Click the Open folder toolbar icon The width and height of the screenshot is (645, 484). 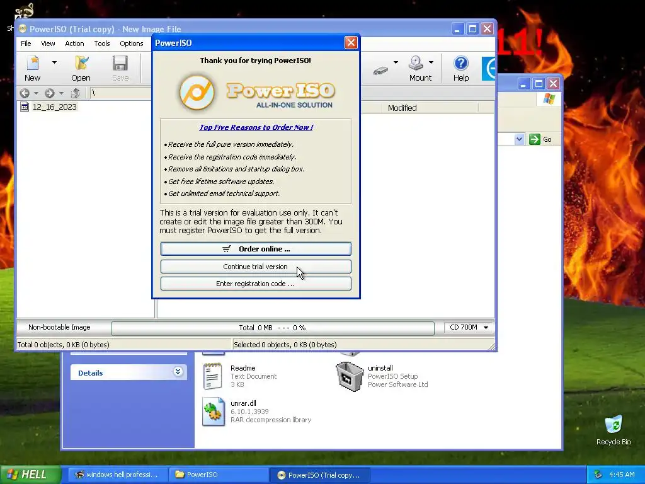click(x=81, y=64)
